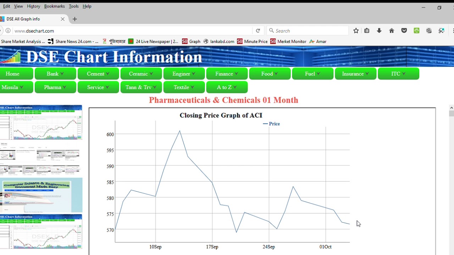Open the Merket Monitor bookmark
This screenshot has width=454, height=255.
click(x=288, y=41)
